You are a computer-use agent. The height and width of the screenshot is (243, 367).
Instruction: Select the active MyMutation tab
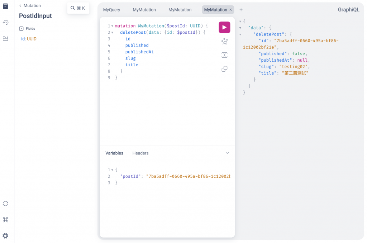pyautogui.click(x=215, y=10)
